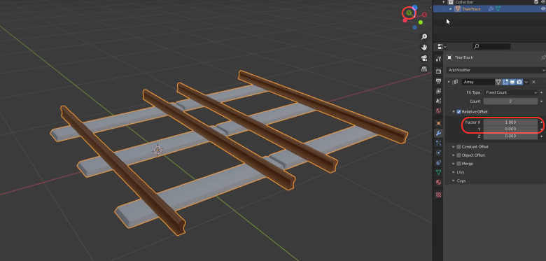Enable the Merge checkbox
The height and width of the screenshot is (261, 546).
[458, 164]
